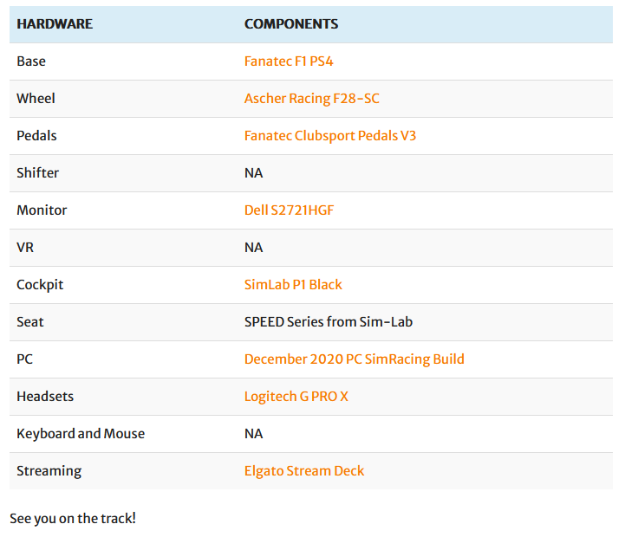Click the COMPONENTS column header
625x537 pixels.
(291, 24)
